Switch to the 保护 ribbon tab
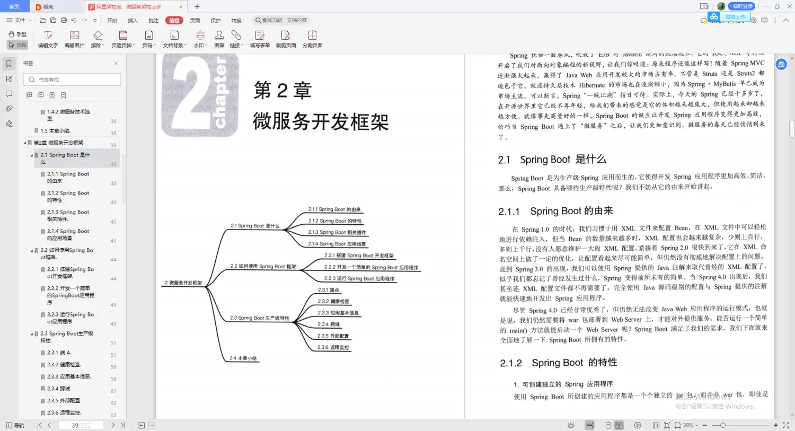 216,21
